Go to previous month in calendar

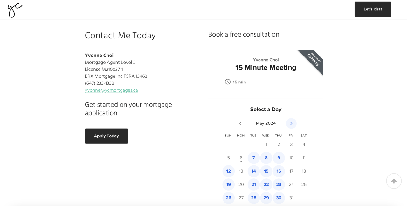(x=240, y=123)
